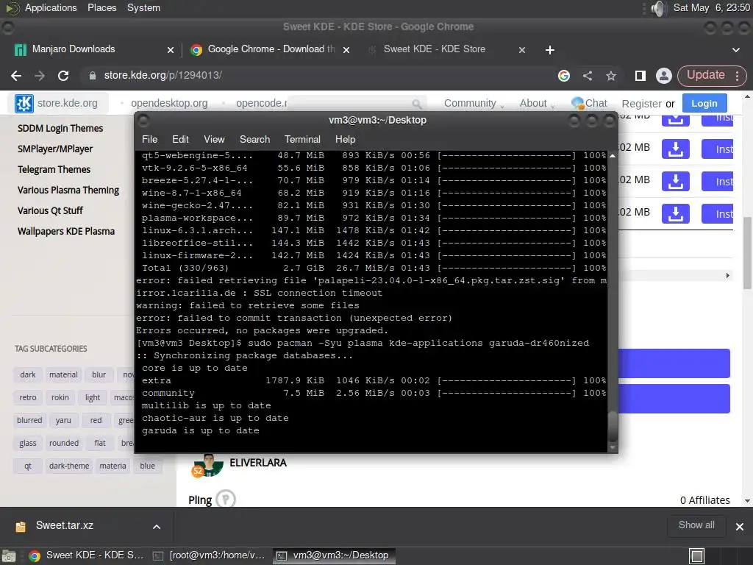Click the Register link
The height and width of the screenshot is (565, 753).
(641, 104)
